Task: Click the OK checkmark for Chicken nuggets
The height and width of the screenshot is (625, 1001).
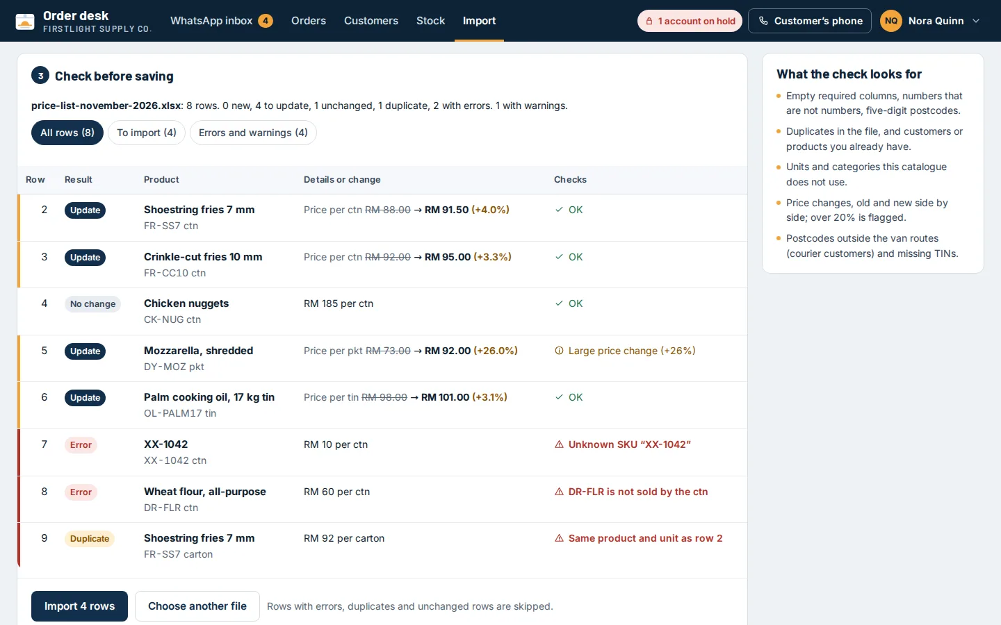Action: coord(559,303)
